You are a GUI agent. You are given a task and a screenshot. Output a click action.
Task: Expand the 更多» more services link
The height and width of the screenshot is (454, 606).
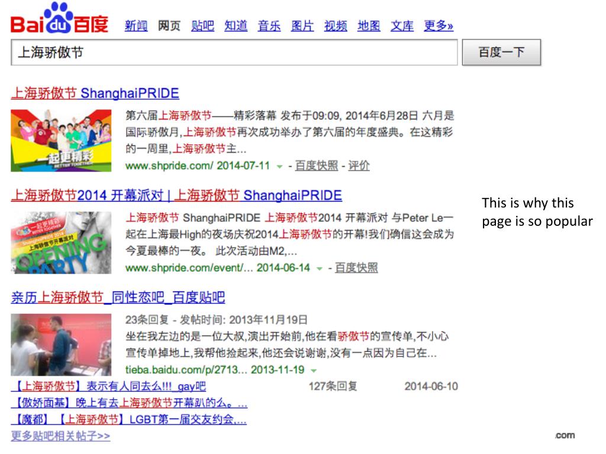[x=439, y=26]
